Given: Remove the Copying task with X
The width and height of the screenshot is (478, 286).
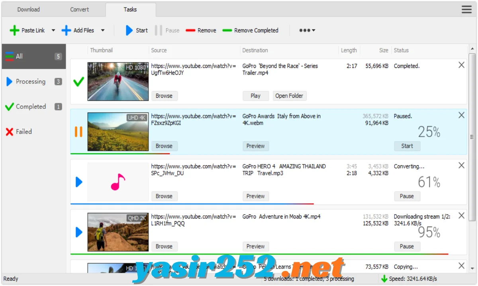Looking at the screenshot, I should pyautogui.click(x=461, y=266).
